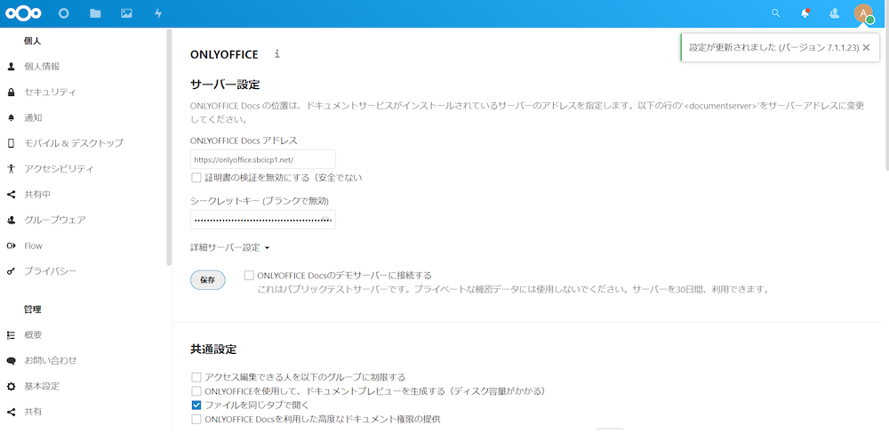889x434 pixels.
Task: Open the search magnifier icon
Action: 775,13
